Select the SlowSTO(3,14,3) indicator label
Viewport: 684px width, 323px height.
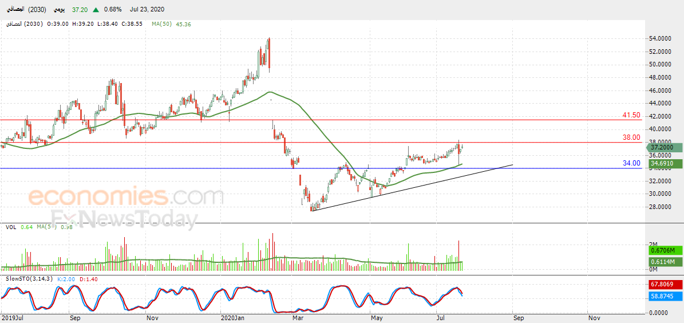[29, 278]
